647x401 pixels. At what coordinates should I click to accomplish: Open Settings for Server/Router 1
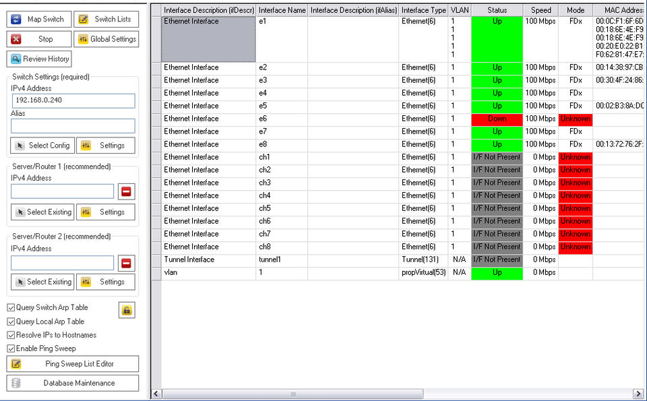(106, 212)
